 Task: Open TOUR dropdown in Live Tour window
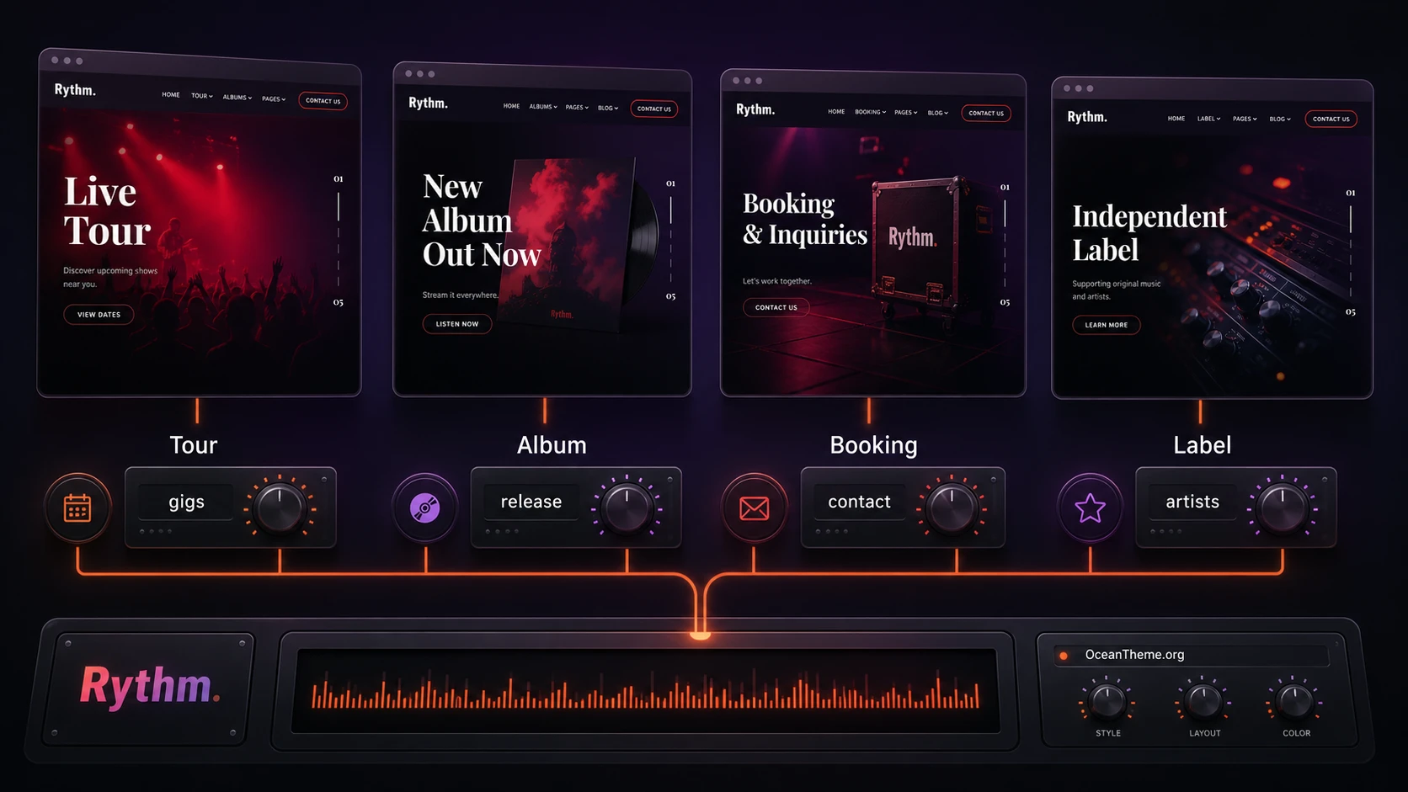201,96
